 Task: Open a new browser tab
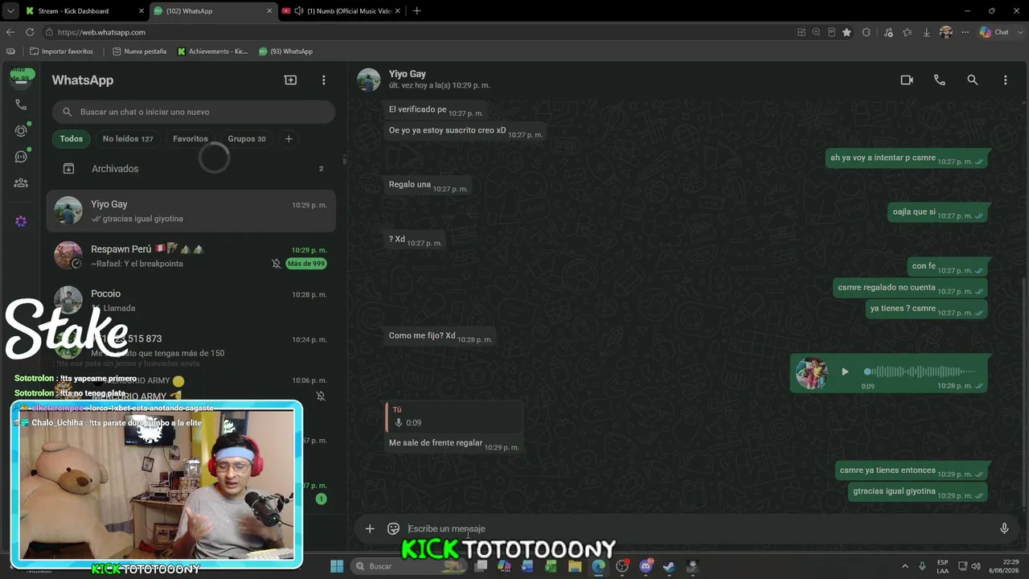click(416, 10)
